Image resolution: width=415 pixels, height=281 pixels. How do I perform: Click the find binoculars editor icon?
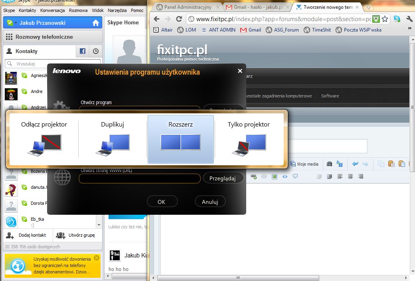[329, 164]
